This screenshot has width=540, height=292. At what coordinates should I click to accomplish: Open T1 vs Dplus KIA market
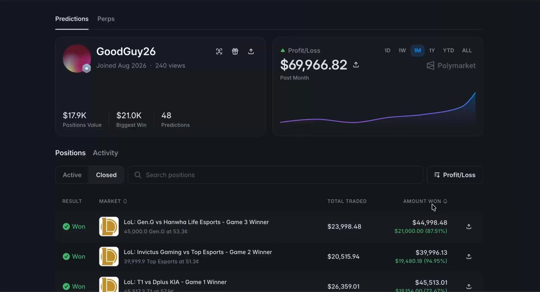coord(175,282)
